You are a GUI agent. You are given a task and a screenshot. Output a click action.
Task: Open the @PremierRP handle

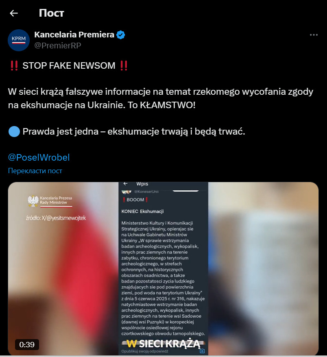click(x=58, y=46)
